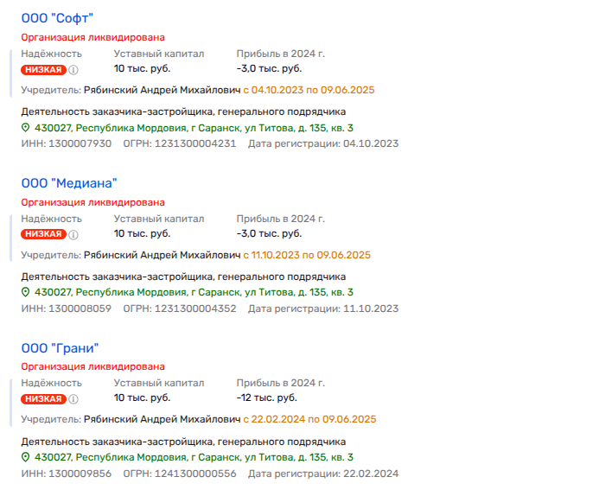
Task: Open founder Рябинский Андрей Михайлович in Софт's entry
Action: [162, 90]
